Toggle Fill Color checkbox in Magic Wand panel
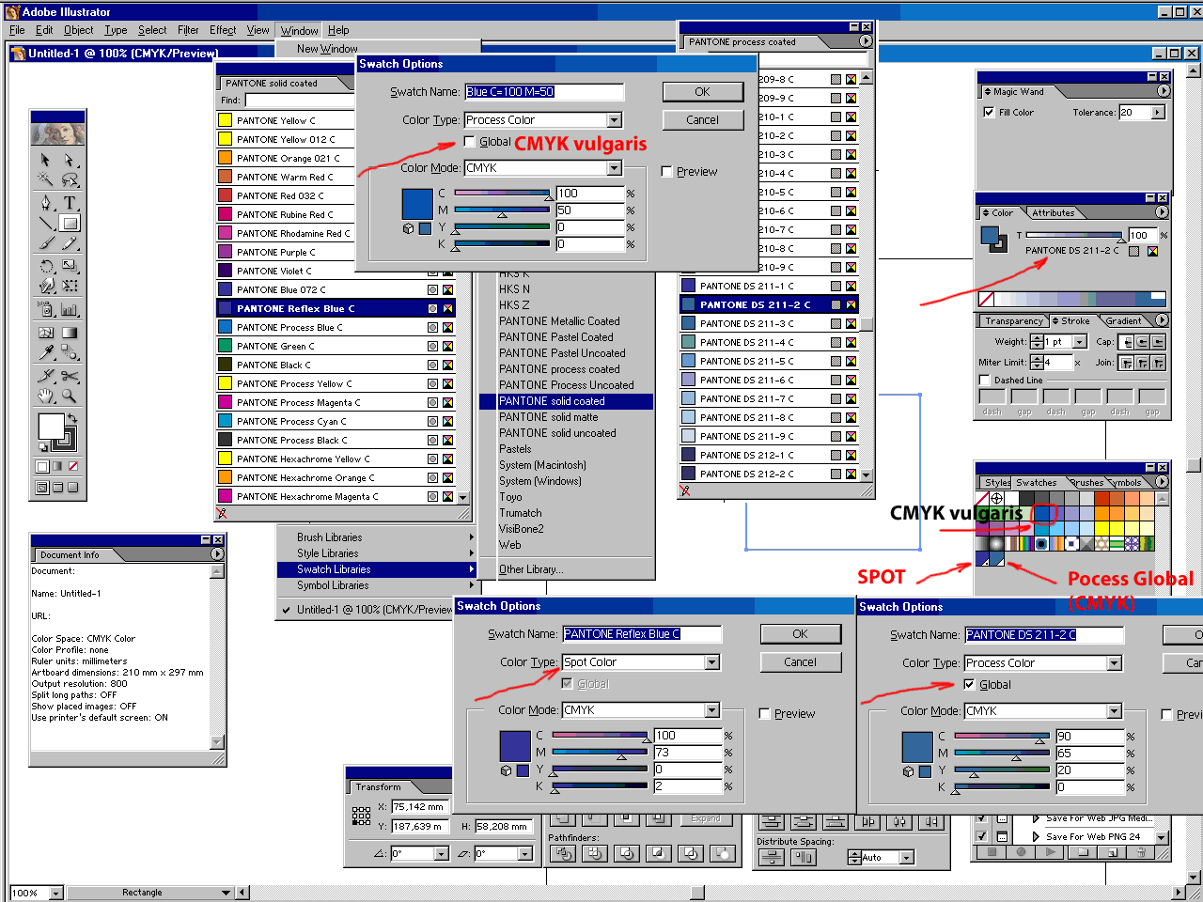Viewport: 1203px width, 902px height. tap(989, 112)
